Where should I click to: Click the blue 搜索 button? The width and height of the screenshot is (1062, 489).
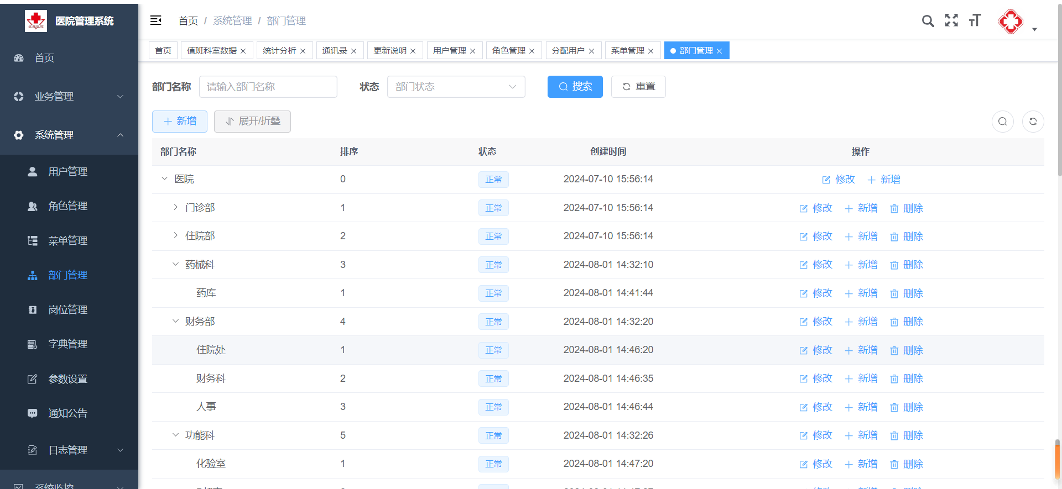click(575, 87)
